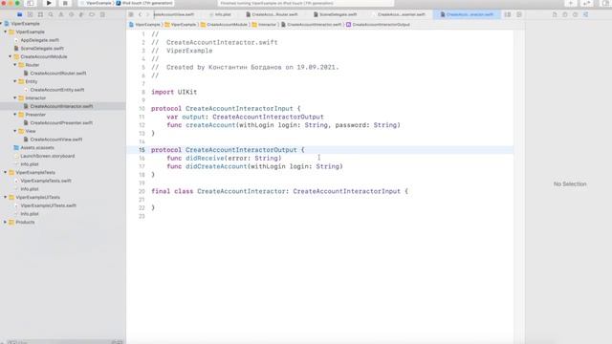Screen dimensions: 612x344
Task: Show the File inspector
Action: click(x=555, y=14)
